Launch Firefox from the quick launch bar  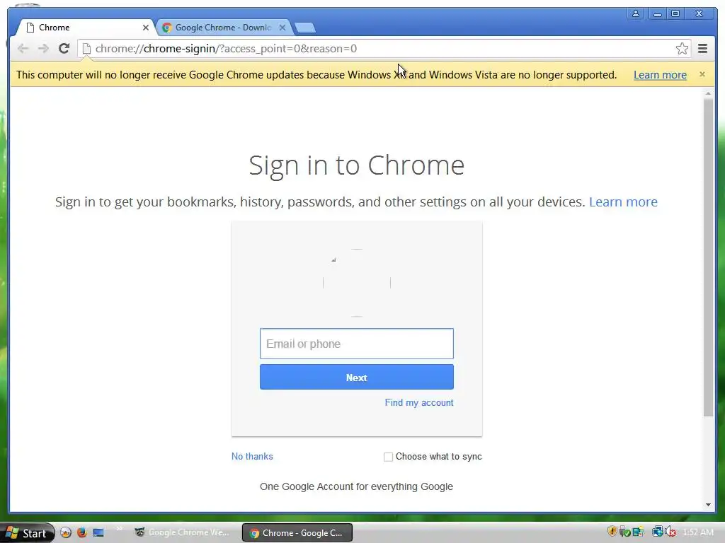[82, 532]
